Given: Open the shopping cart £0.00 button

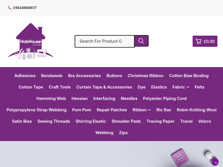Looking at the screenshot, I should 205,41.
